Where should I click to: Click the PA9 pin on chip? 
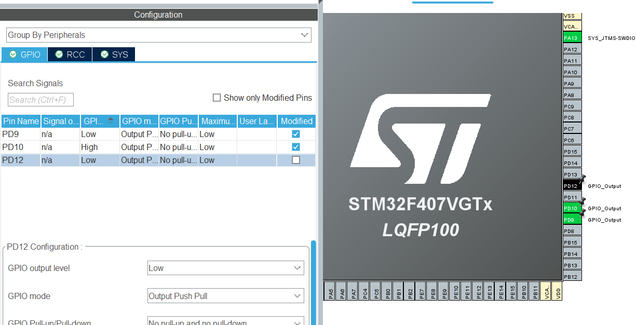pos(572,84)
